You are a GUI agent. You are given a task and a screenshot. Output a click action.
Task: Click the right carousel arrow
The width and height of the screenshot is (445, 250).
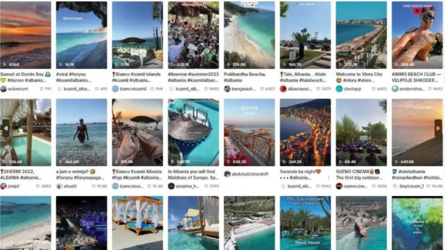pos(438,128)
